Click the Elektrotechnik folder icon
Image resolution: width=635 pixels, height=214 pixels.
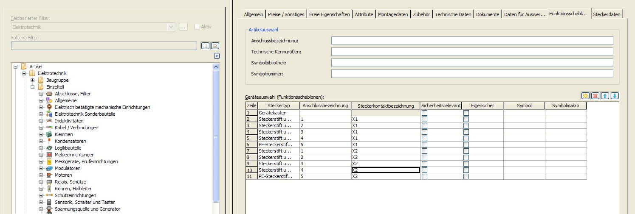click(32, 73)
